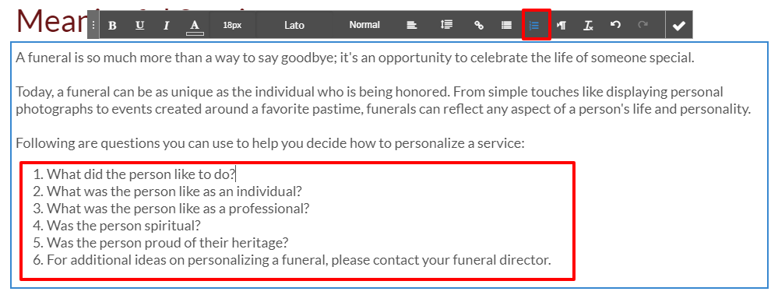Open the Normal paragraph style dropdown
Image resolution: width=778 pixels, height=295 pixels.
(x=364, y=25)
